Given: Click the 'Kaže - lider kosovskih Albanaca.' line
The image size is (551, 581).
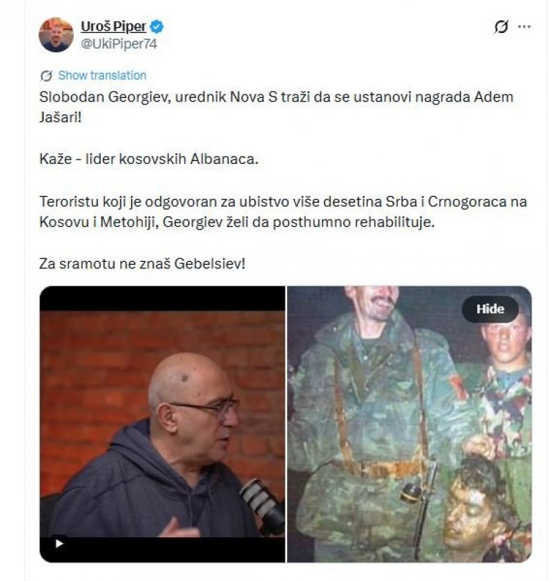Looking at the screenshot, I should [149, 159].
